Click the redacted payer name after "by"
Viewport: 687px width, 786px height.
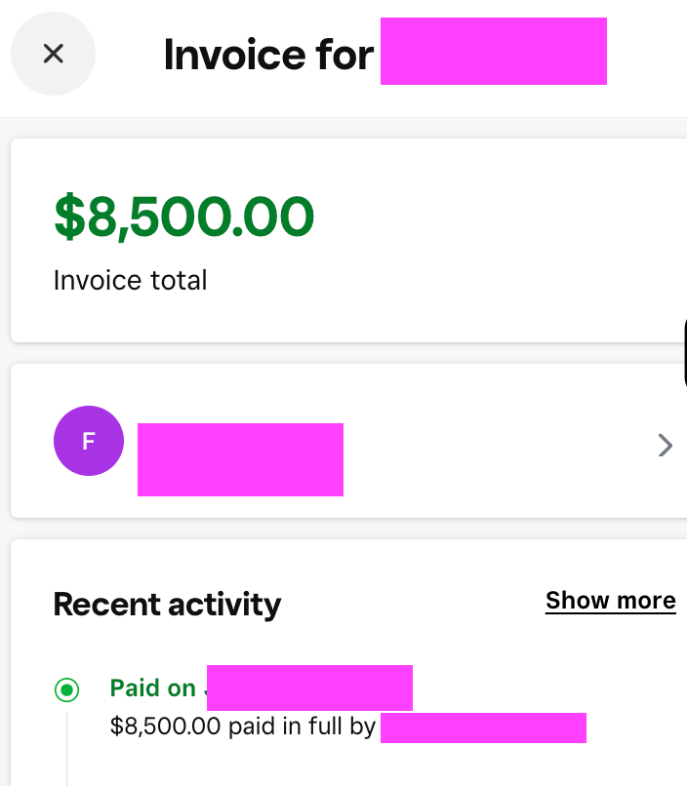[483, 727]
